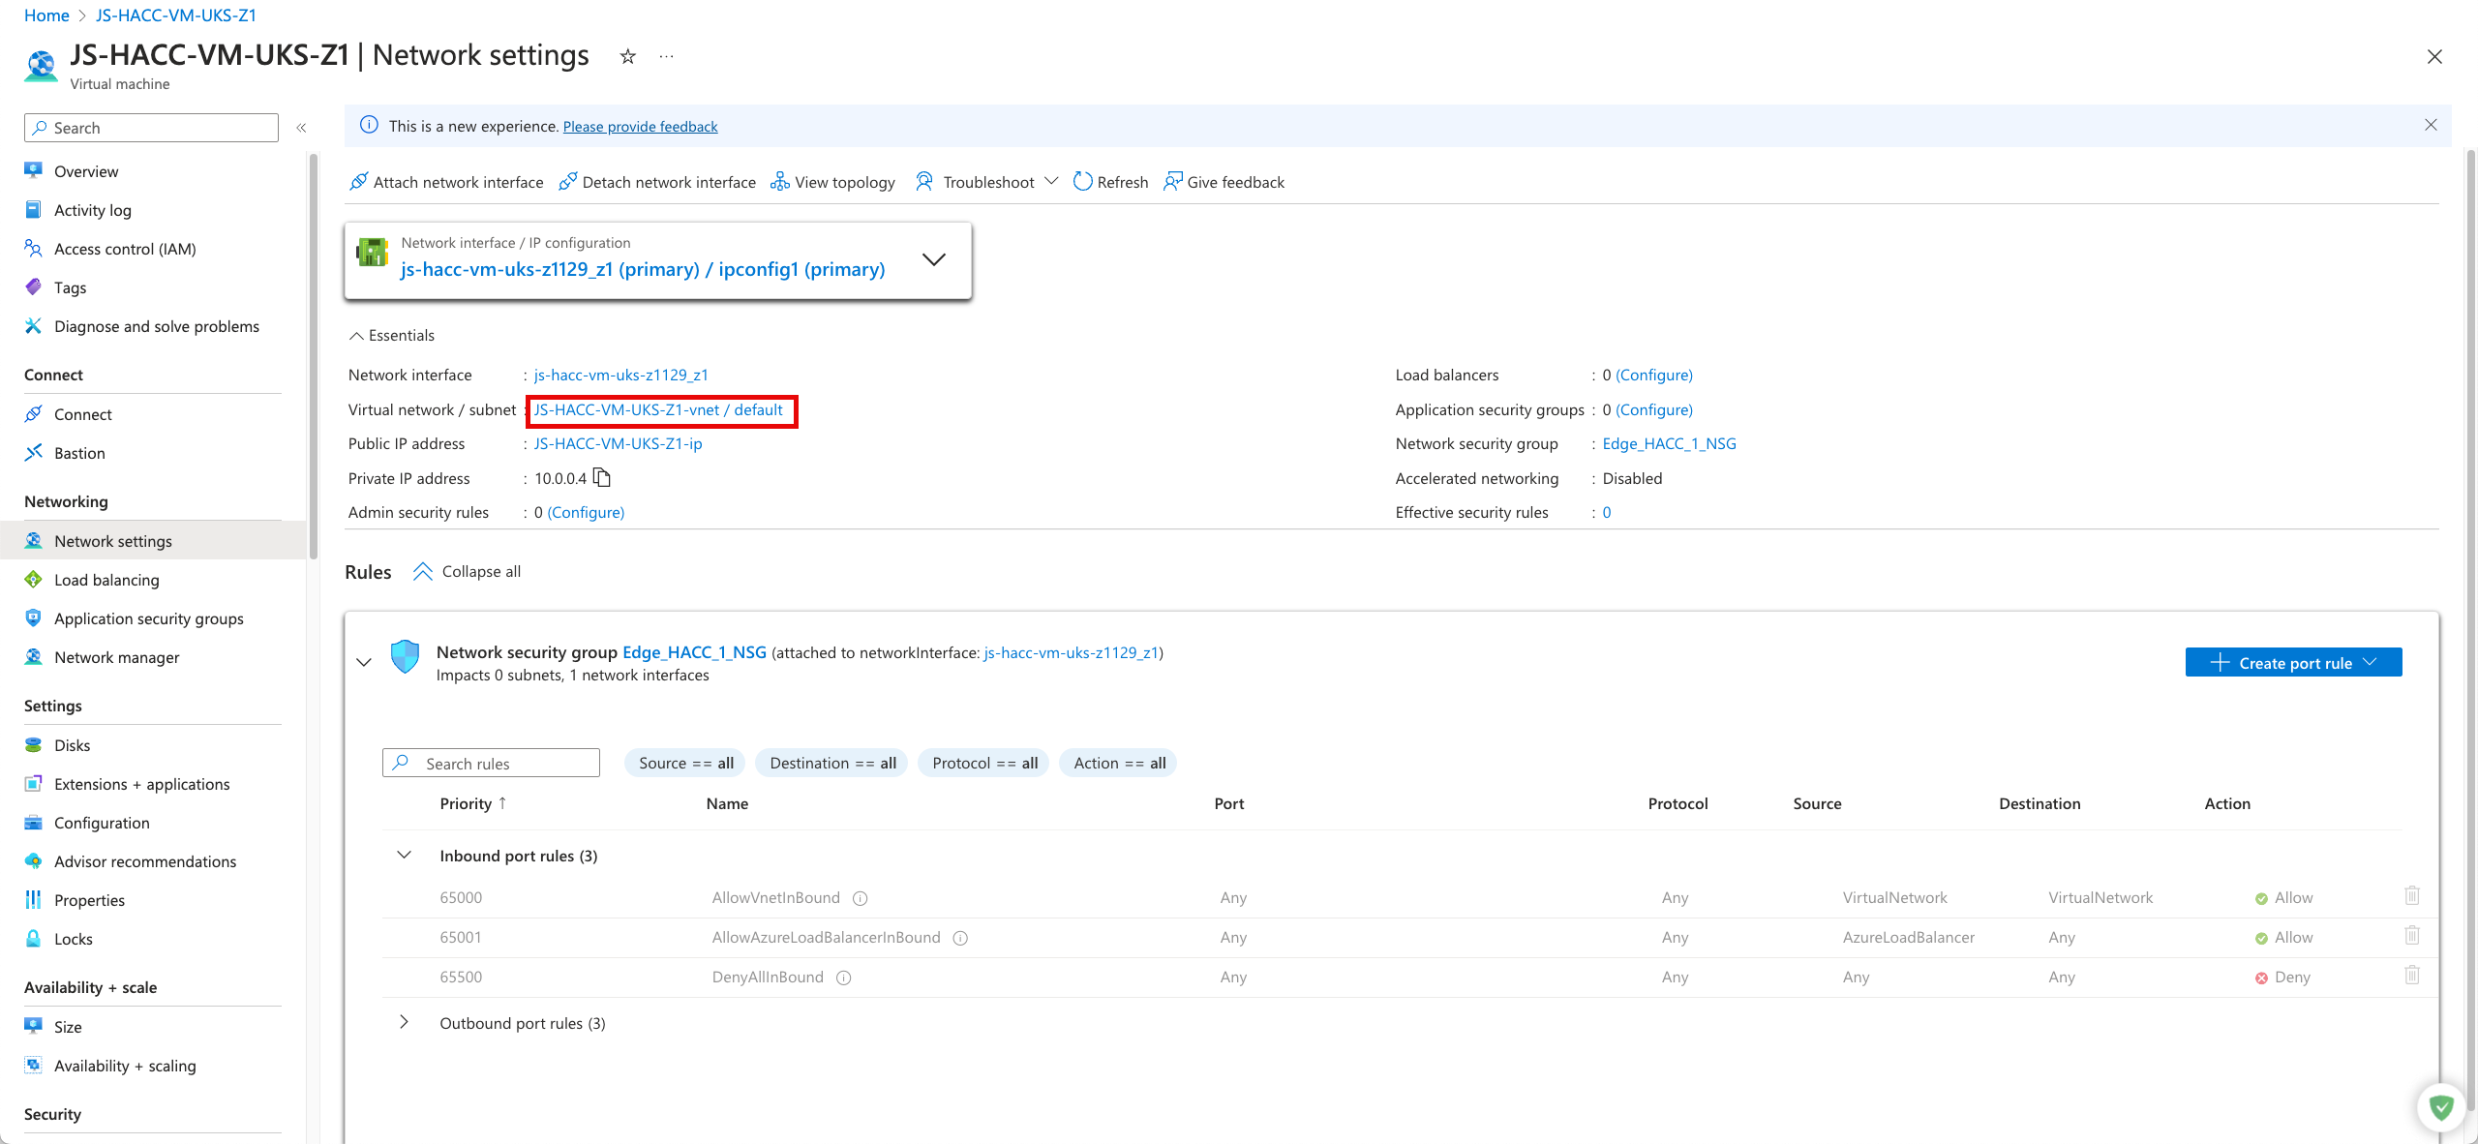The height and width of the screenshot is (1144, 2478).
Task: Show info for AllowVnetInBound rule
Action: tap(860, 898)
